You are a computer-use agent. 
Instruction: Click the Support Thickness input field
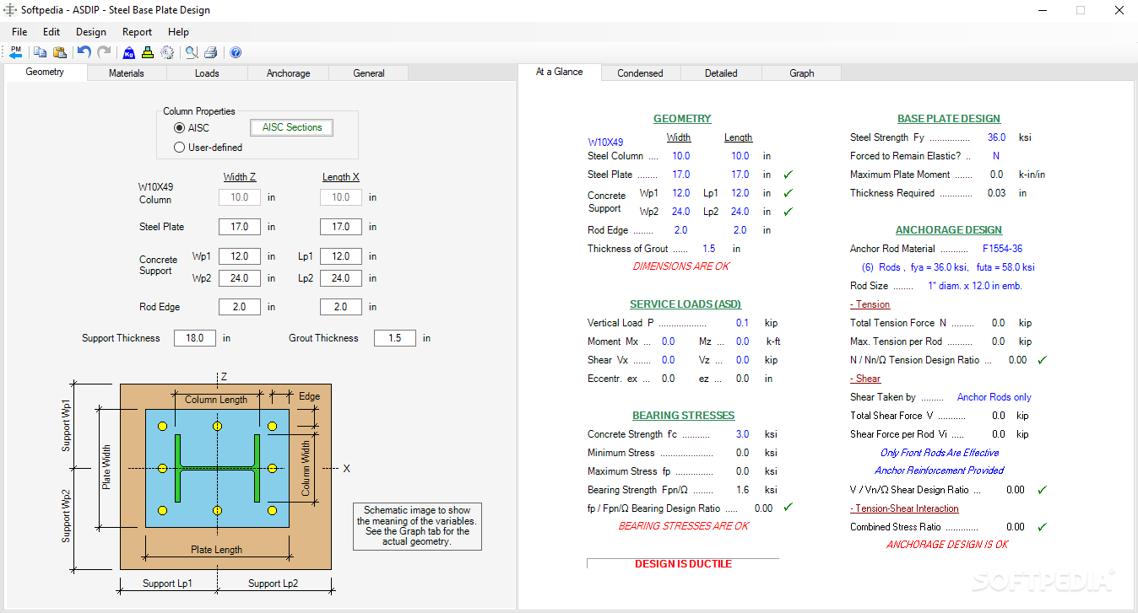[195, 338]
